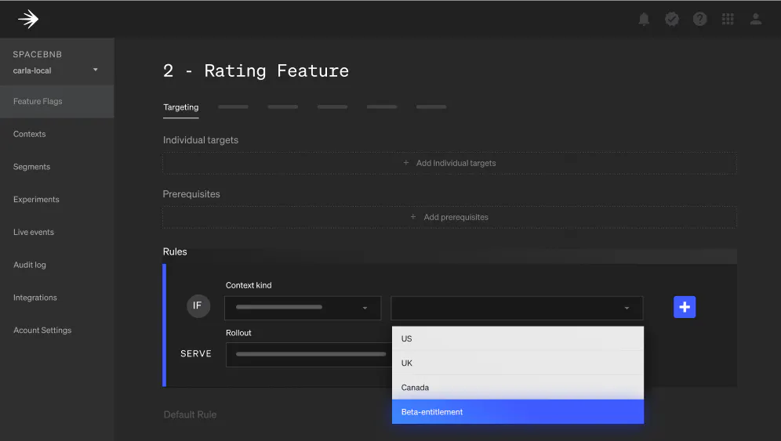
Task: Click the LaunchDarkly arrow logo
Action: pyautogui.click(x=28, y=19)
